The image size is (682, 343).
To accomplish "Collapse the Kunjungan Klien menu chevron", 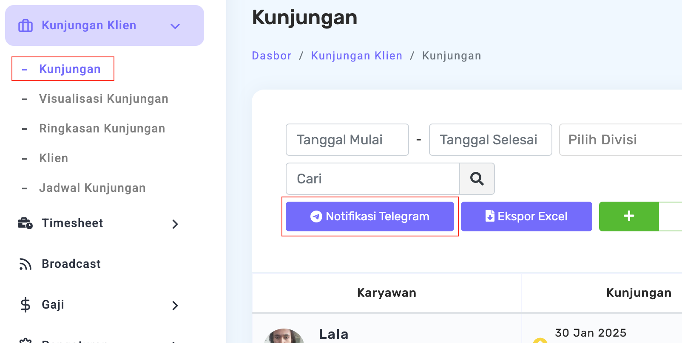I will 175,26.
